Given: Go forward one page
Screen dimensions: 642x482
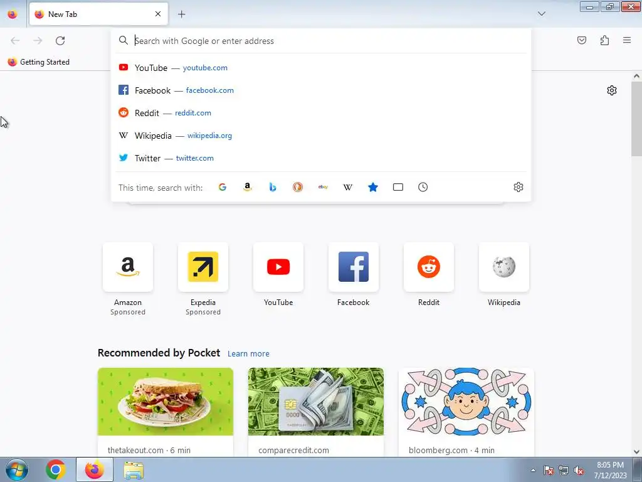Looking at the screenshot, I should [38, 41].
